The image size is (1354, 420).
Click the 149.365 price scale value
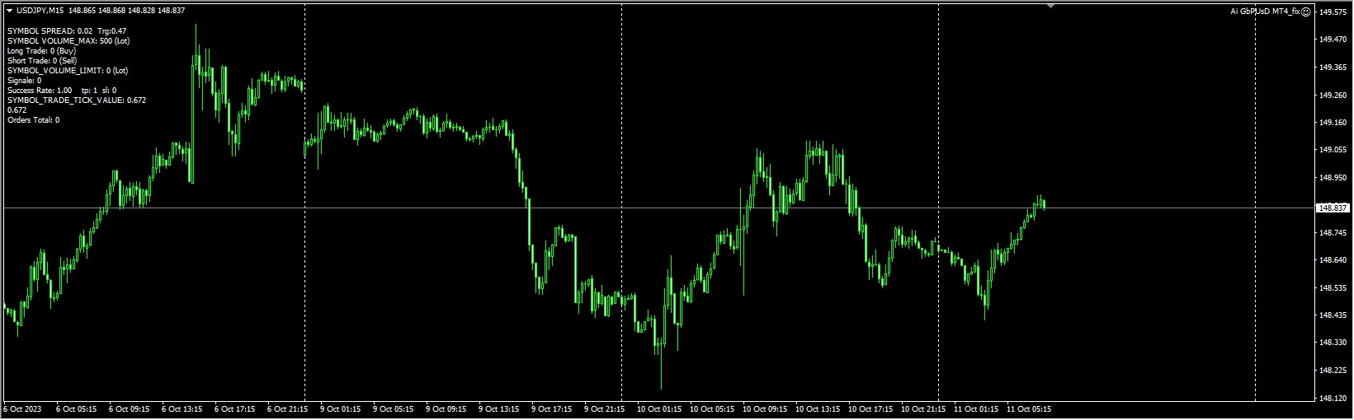click(1333, 68)
